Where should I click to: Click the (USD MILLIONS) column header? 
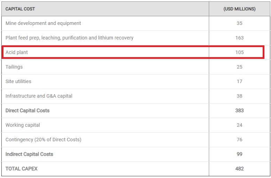(239, 9)
